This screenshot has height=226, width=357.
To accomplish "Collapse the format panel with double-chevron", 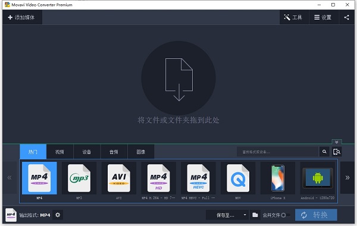I will click(337, 142).
